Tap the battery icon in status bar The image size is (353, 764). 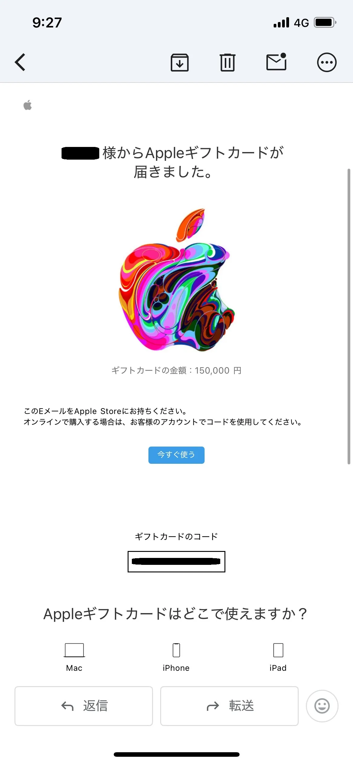pyautogui.click(x=325, y=23)
